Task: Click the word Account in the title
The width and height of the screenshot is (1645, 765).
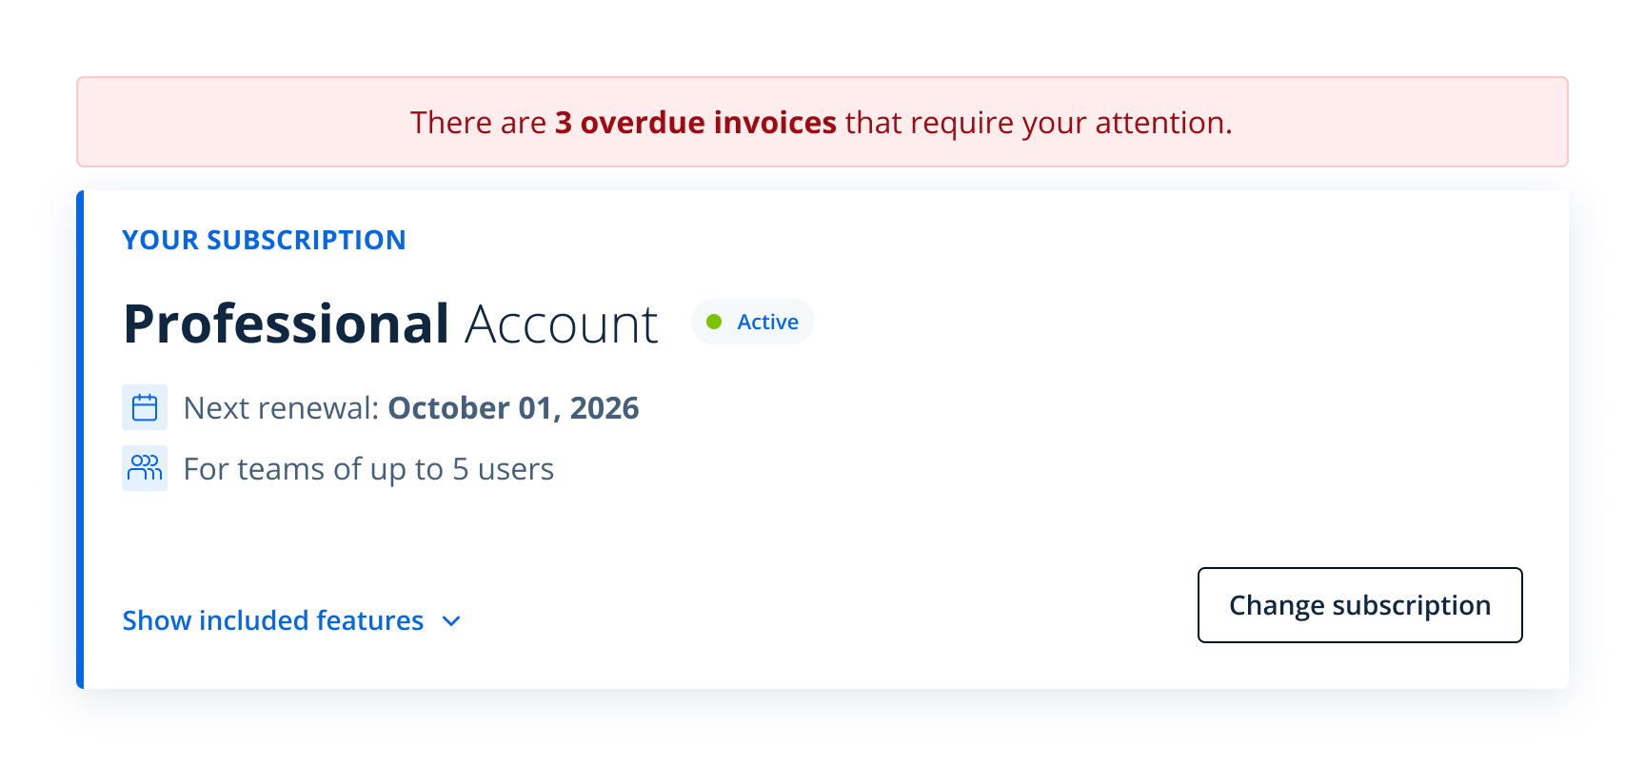Action: point(561,325)
